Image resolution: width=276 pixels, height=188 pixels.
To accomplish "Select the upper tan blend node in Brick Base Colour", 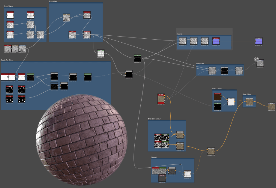I will [x=180, y=135].
